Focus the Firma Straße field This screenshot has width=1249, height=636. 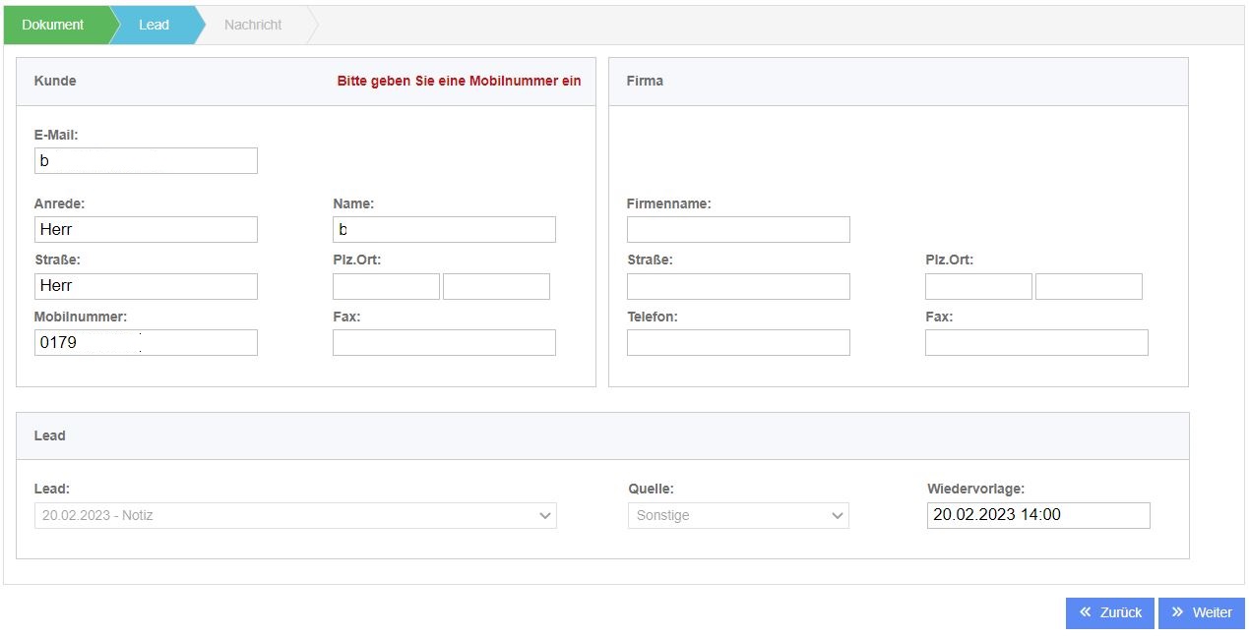(x=738, y=286)
